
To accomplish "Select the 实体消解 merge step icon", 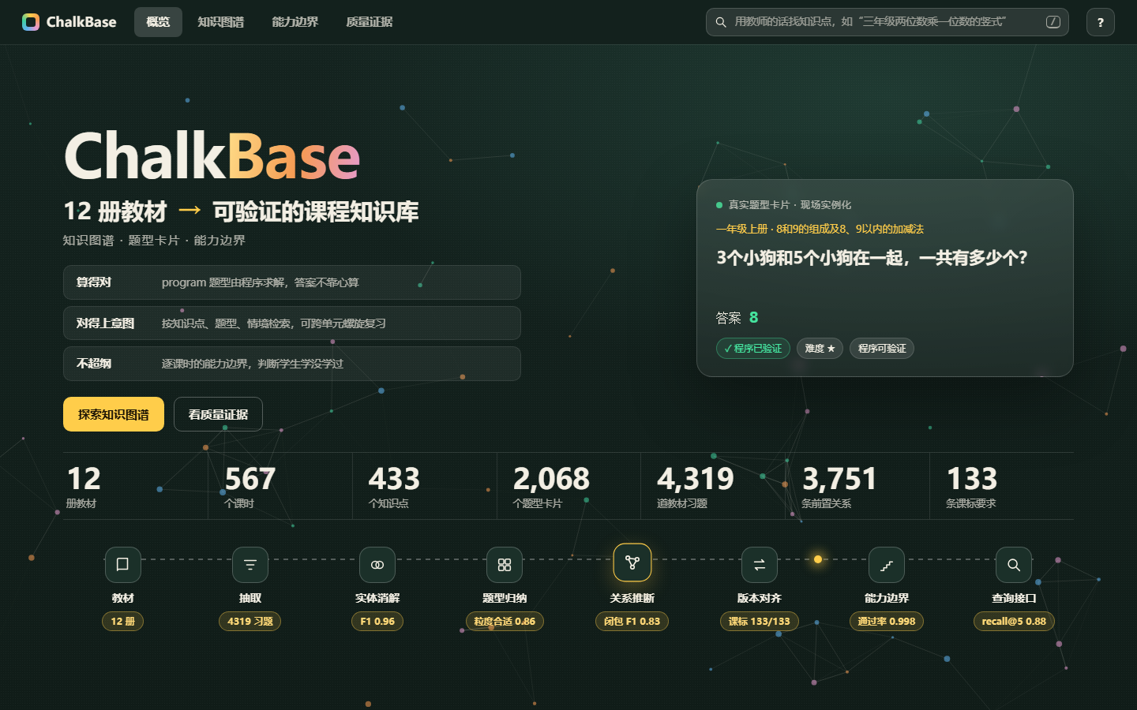I will pyautogui.click(x=377, y=565).
